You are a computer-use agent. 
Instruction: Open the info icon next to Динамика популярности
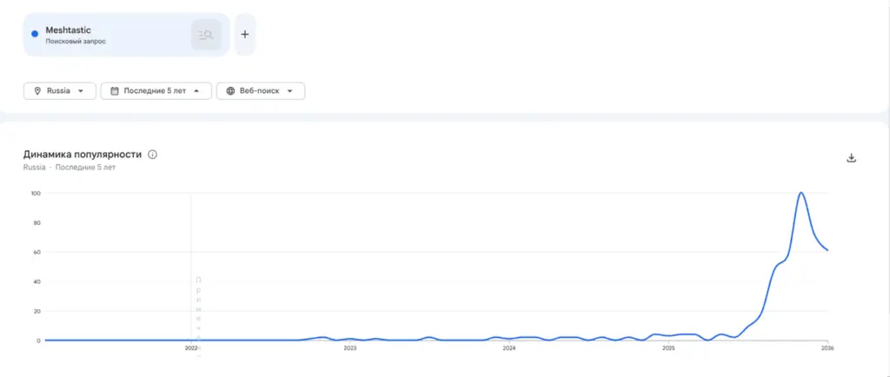point(152,155)
